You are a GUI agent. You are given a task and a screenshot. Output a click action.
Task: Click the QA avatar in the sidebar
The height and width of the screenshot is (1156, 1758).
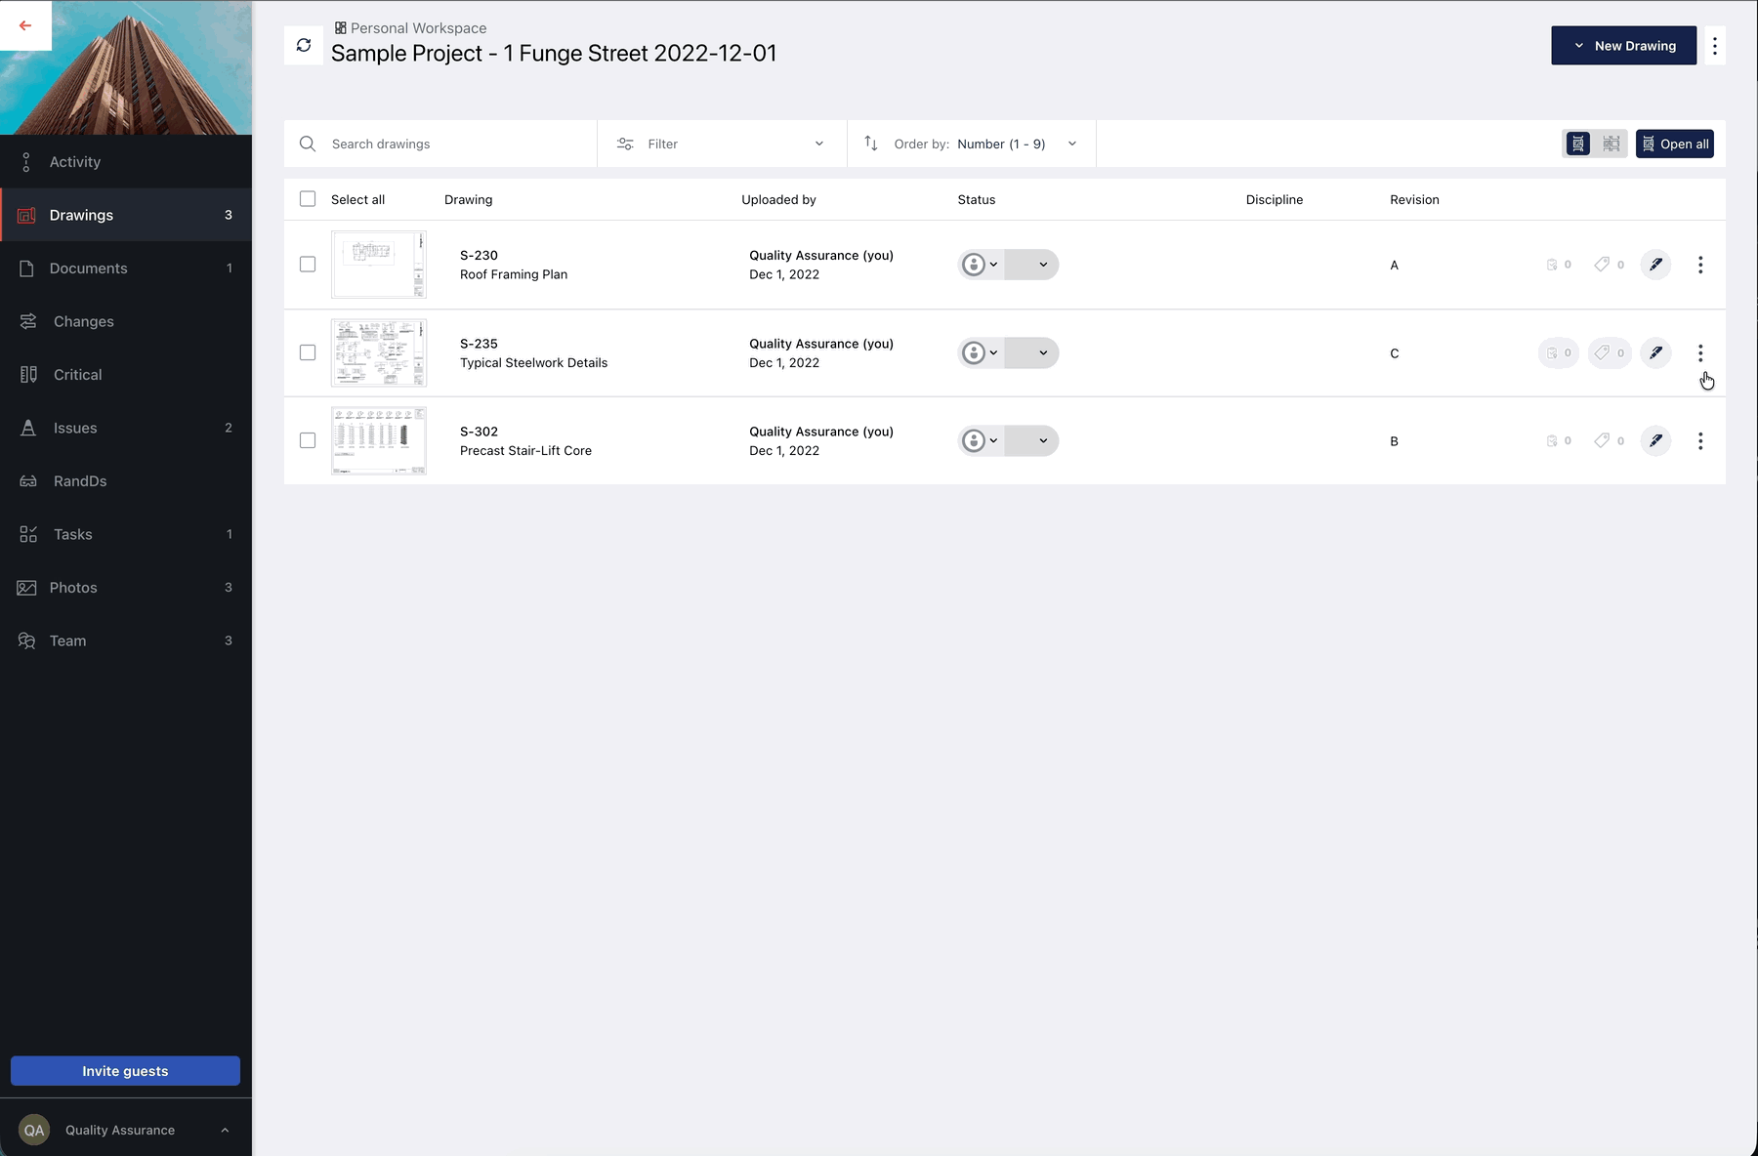click(34, 1130)
